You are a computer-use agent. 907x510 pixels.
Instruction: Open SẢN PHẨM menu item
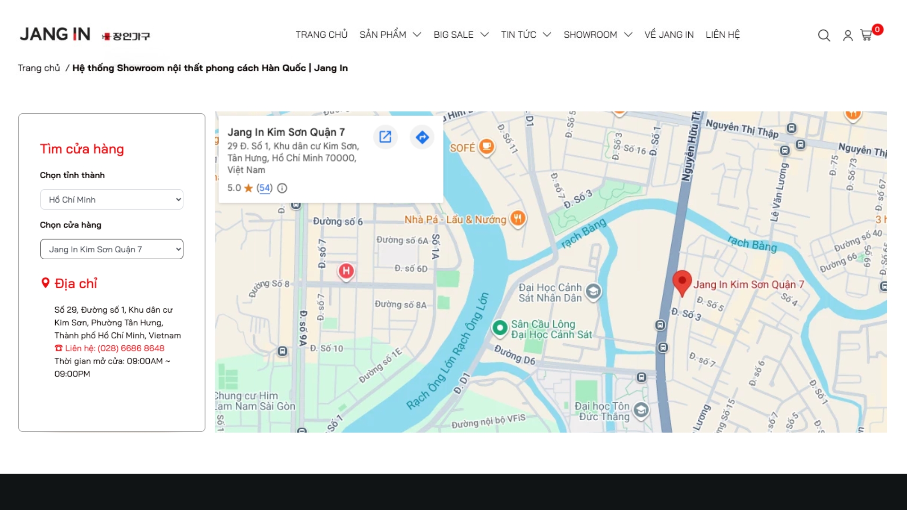(x=383, y=34)
